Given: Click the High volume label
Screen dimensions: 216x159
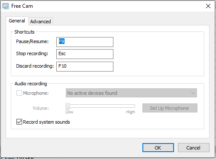Looking at the screenshot, I should 130,112.
